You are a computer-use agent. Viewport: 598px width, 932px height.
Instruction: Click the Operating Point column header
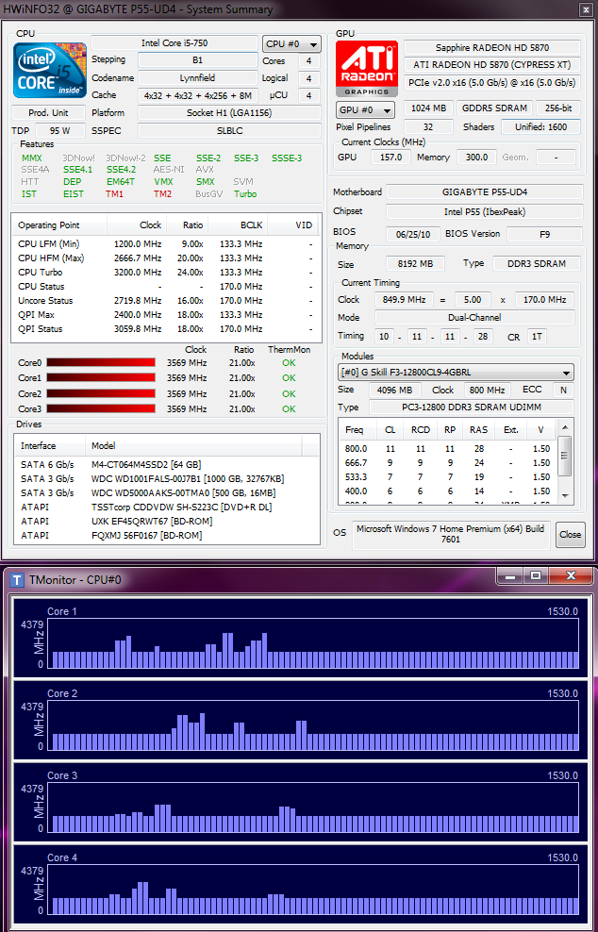coord(59,225)
